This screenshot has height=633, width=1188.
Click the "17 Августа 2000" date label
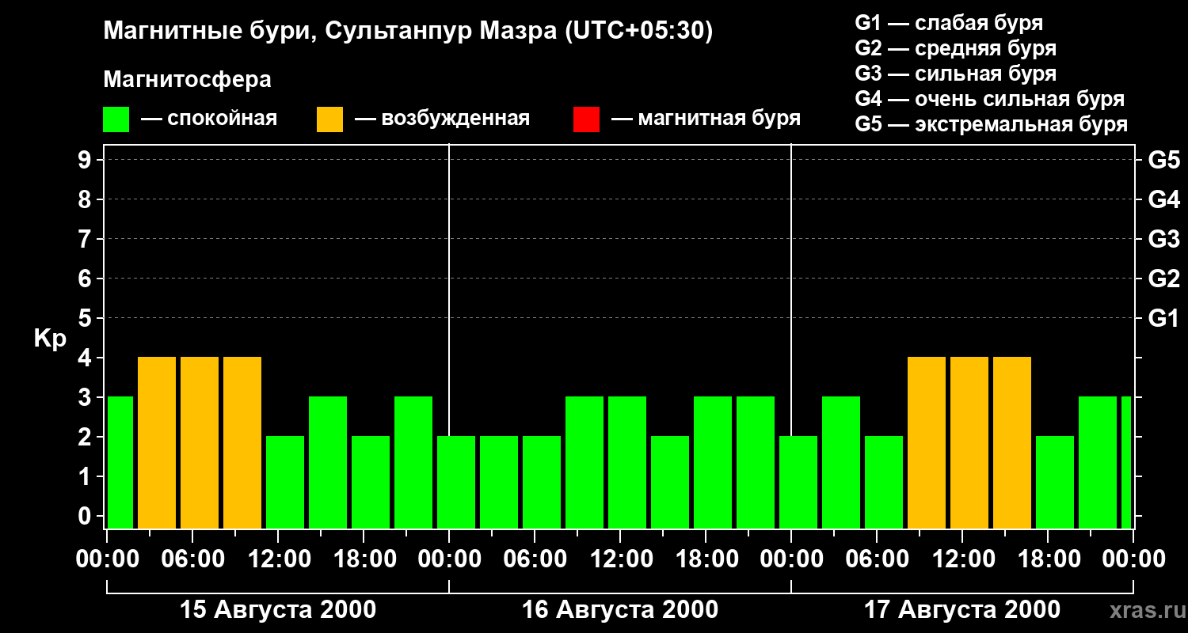(x=962, y=610)
